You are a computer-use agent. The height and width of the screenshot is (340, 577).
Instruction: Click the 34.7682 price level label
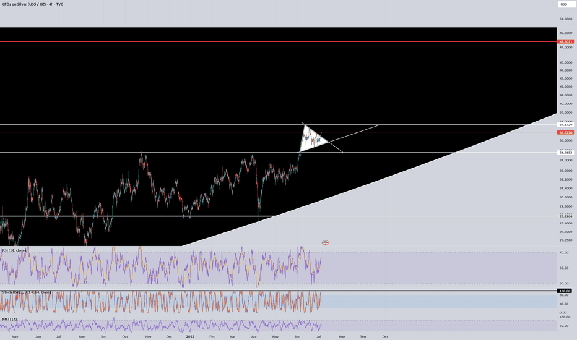pos(566,153)
